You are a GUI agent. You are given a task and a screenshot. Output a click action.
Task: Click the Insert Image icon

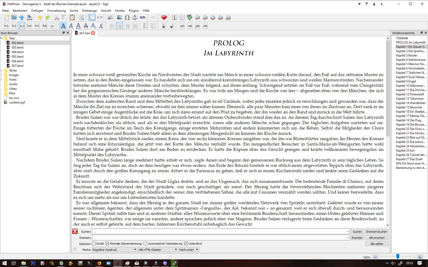click(x=119, y=18)
